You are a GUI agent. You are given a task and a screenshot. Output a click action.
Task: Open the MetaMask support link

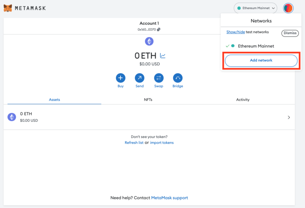[x=169, y=198]
